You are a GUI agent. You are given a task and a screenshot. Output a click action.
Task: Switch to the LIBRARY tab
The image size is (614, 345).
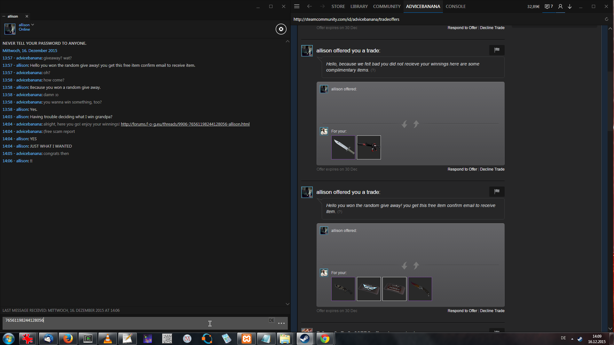[x=359, y=6]
